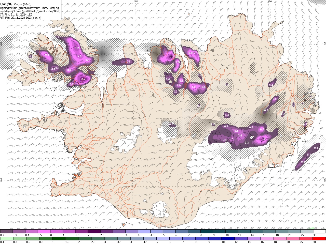Select the bright pink 0.5 swatch on the upper legend
Viewport: 326px width, 244px height.
[44, 231]
